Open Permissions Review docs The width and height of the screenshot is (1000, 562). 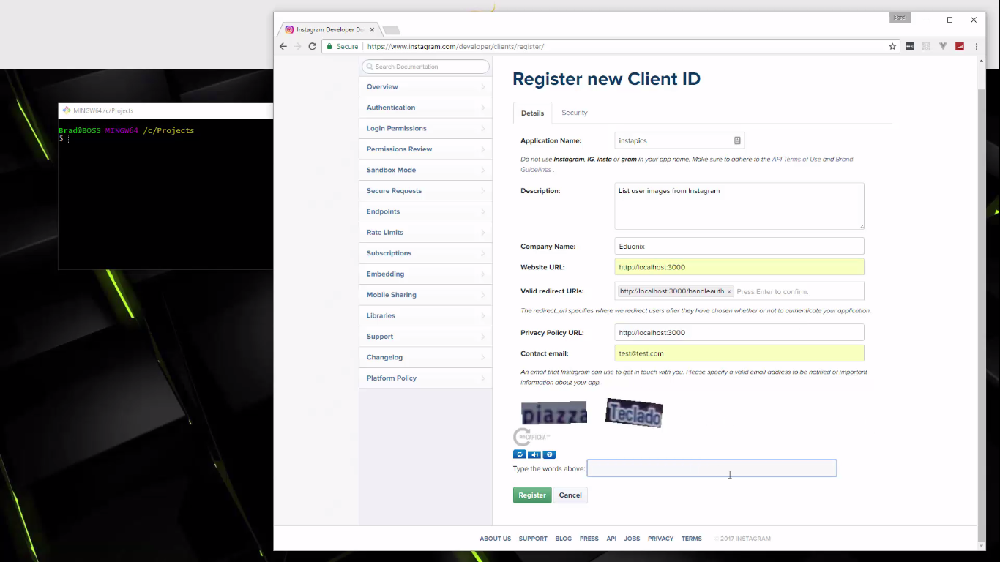coord(425,149)
